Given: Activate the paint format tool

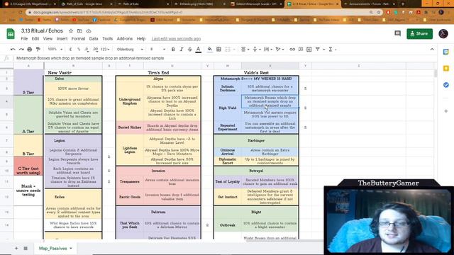Looking at the screenshot, I should [x=38, y=50].
